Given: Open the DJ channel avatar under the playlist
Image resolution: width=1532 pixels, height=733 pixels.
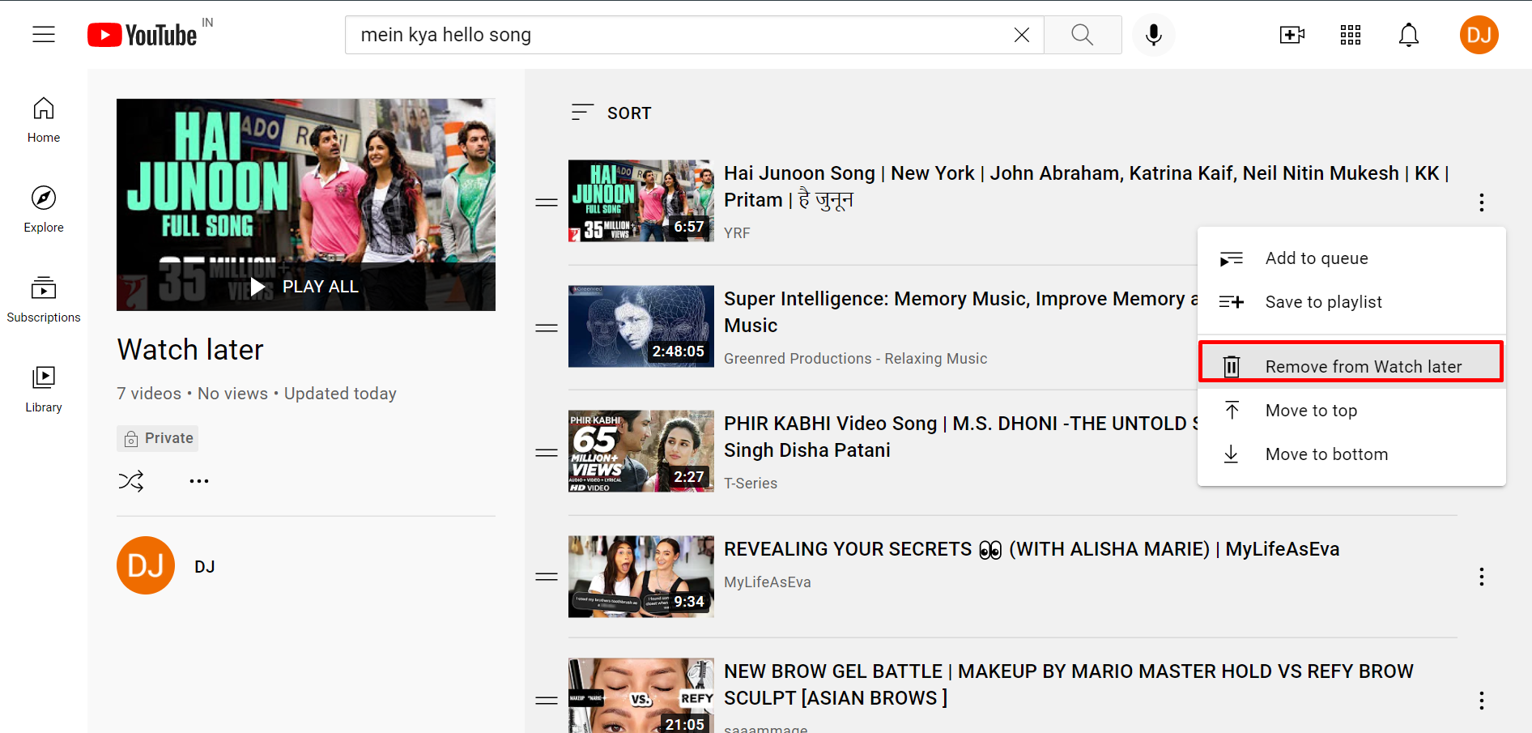Looking at the screenshot, I should tap(146, 565).
